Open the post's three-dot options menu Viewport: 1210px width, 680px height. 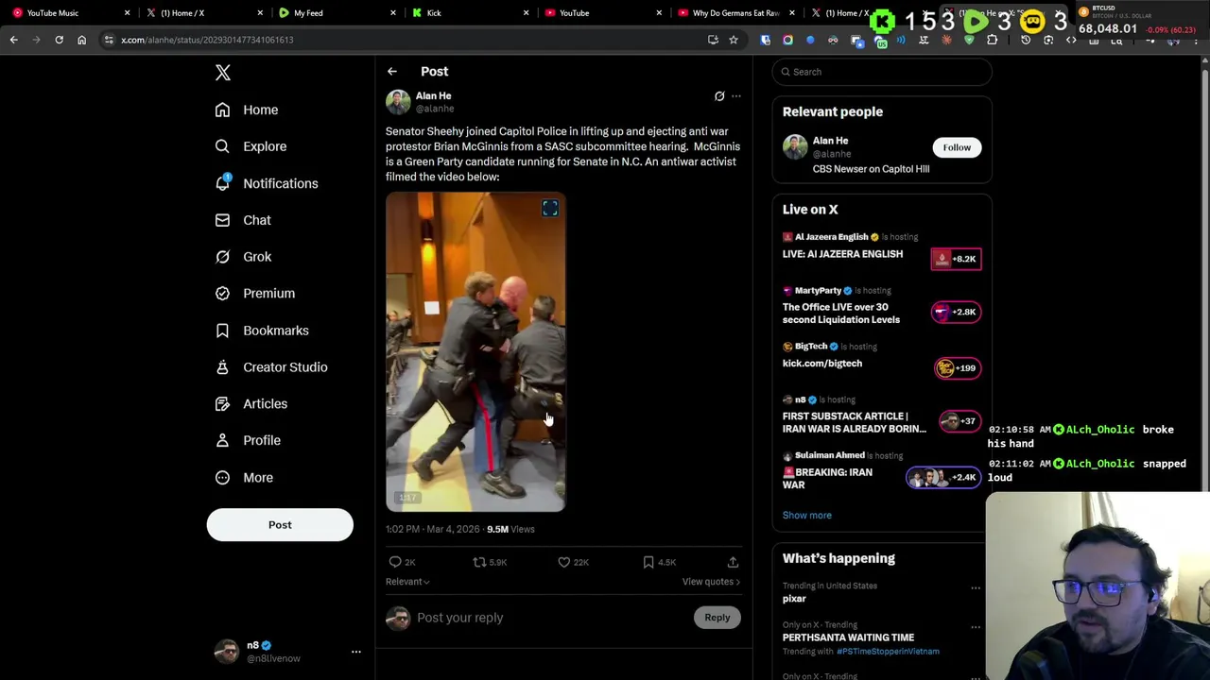coord(736,96)
